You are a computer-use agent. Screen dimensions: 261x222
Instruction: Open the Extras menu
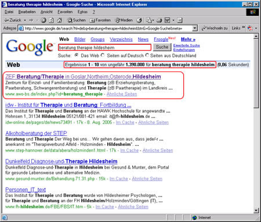[x=82, y=12]
